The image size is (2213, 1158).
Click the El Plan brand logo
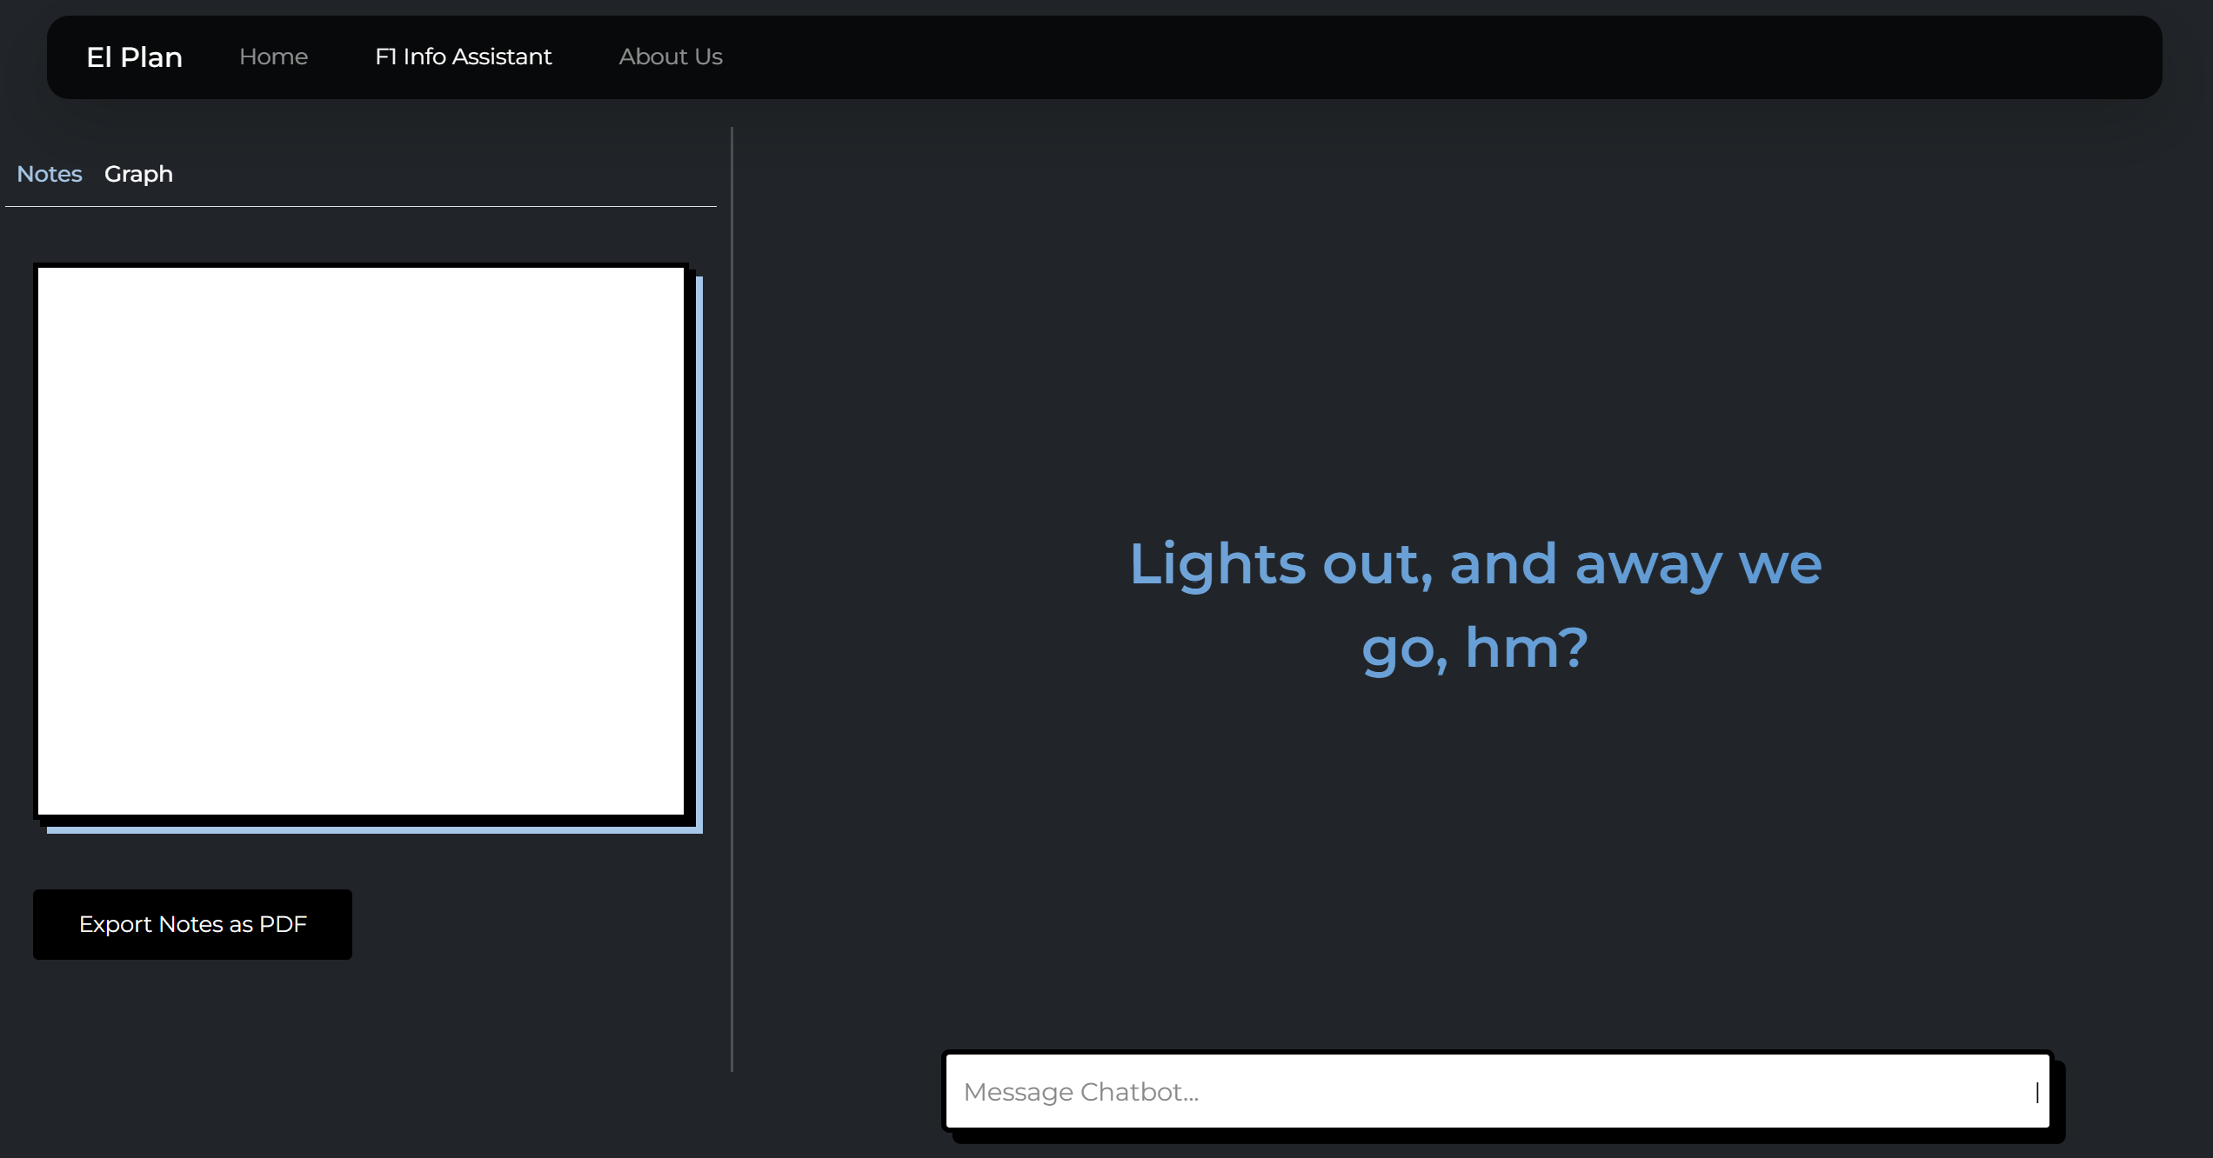(x=134, y=57)
